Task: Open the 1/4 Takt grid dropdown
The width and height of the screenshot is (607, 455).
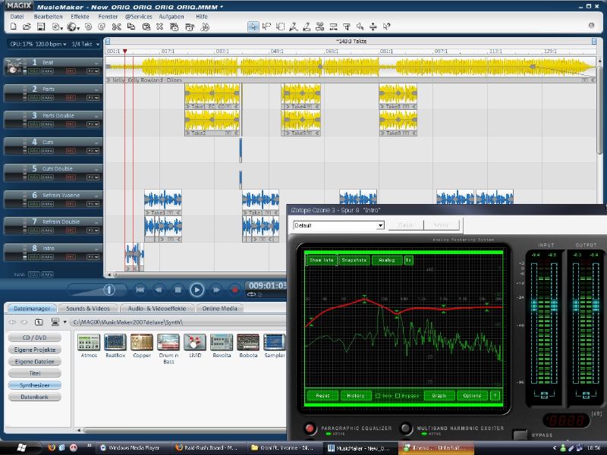Action: [x=98, y=45]
